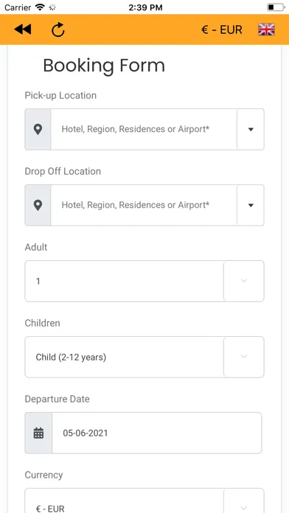Select the Child (2-12 years) field
The image size is (289, 513).
125,357
